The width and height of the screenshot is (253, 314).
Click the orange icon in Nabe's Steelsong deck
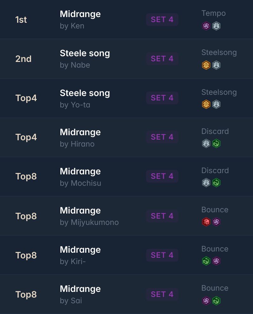click(x=206, y=65)
